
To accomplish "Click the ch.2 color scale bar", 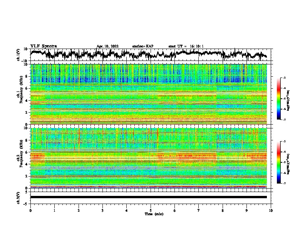I will pos(278,162).
